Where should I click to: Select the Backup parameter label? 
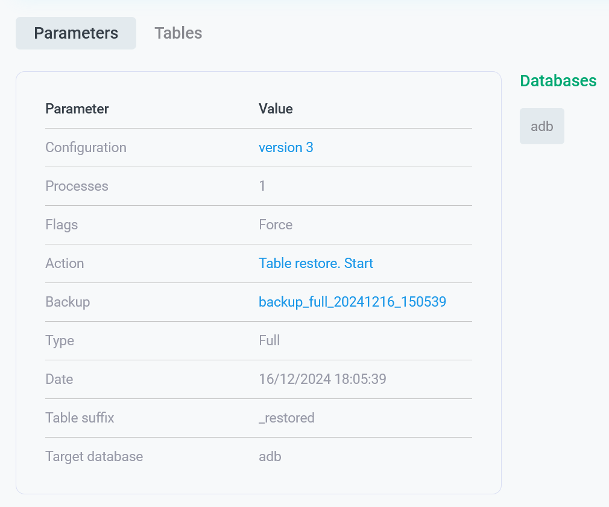[x=68, y=302]
